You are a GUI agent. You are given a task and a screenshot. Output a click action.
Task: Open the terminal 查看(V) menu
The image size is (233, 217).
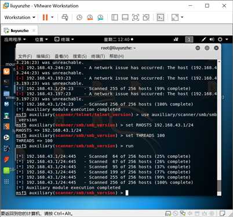tap(61, 56)
